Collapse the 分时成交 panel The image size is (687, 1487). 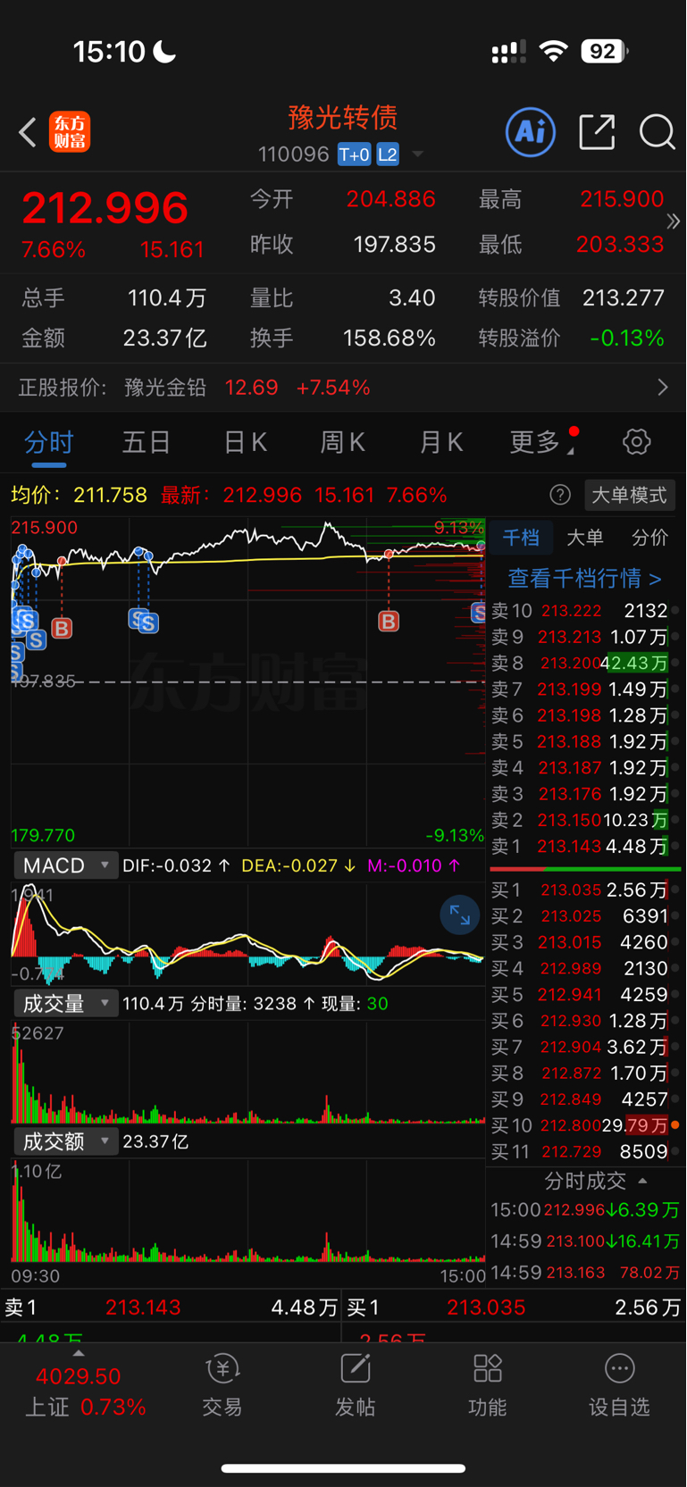[x=642, y=1181]
